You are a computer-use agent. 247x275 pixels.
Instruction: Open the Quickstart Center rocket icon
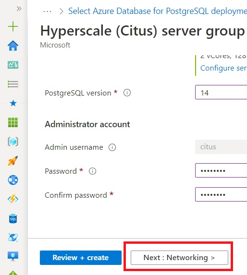click(x=13, y=161)
